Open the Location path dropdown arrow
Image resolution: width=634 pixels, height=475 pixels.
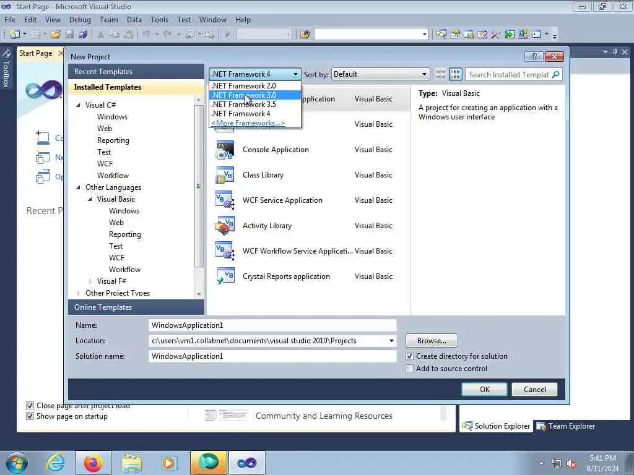coord(391,341)
